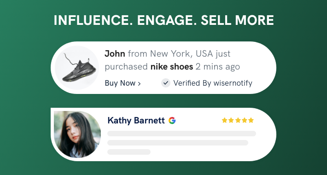Click the bold nike shoes product name

(172, 67)
